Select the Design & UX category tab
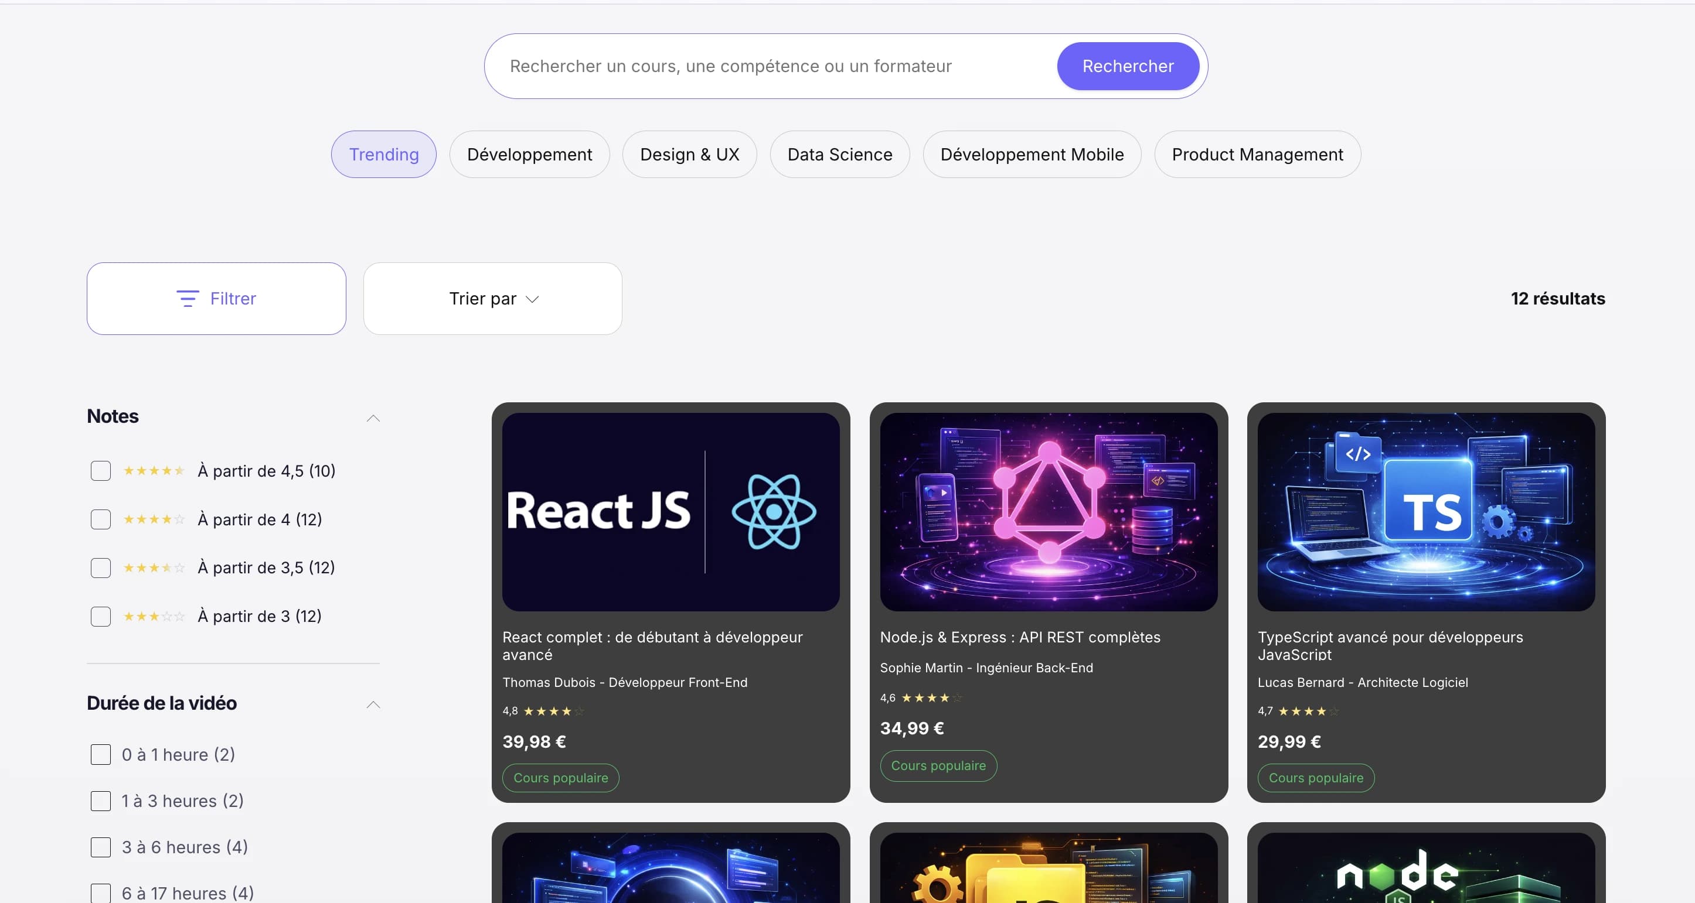 689,155
